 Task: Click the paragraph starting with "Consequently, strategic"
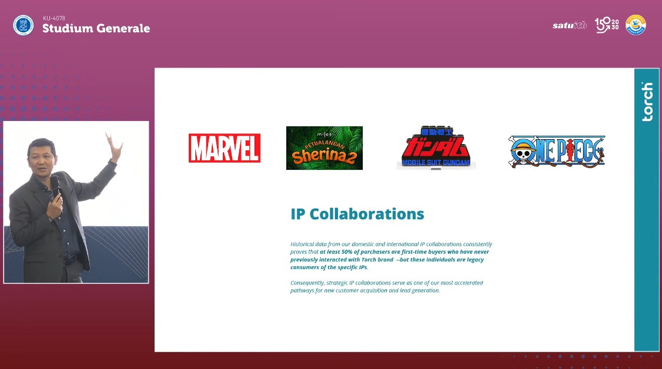coord(386,286)
